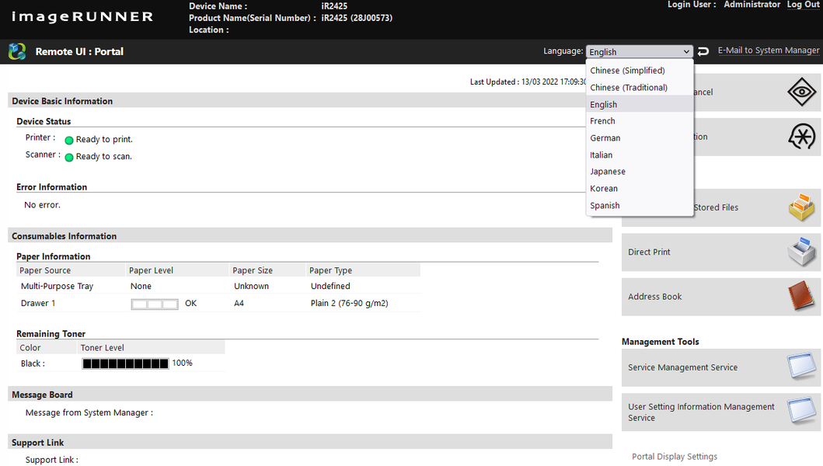Click the stored files box icon
This screenshot has width=823, height=466.
[801, 207]
